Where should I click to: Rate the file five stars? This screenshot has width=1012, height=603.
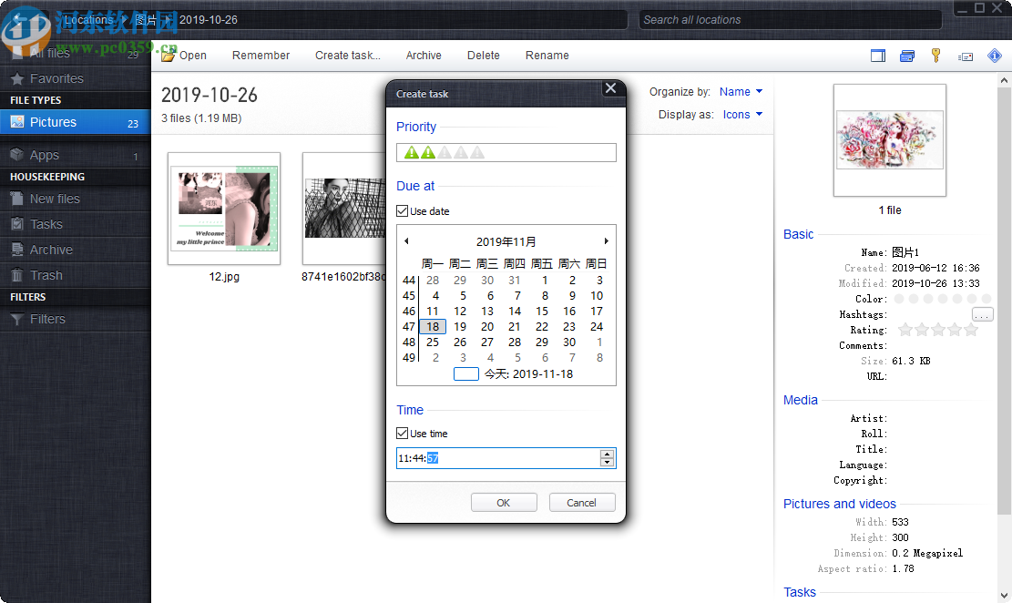[971, 330]
